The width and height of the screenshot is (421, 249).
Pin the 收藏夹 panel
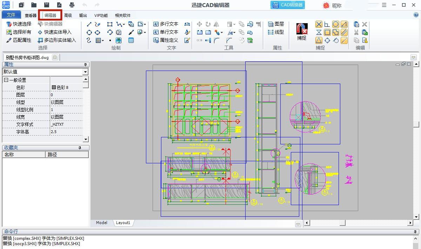tap(80, 148)
